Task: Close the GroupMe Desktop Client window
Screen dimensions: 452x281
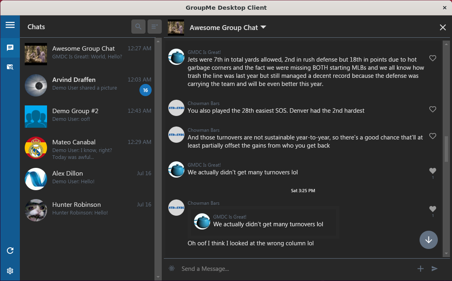Action: click(445, 8)
